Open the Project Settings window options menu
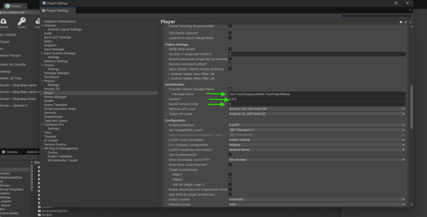 (x=410, y=10)
